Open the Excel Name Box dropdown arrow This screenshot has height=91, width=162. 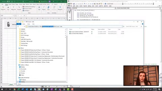pyautogui.click(x=13, y=16)
